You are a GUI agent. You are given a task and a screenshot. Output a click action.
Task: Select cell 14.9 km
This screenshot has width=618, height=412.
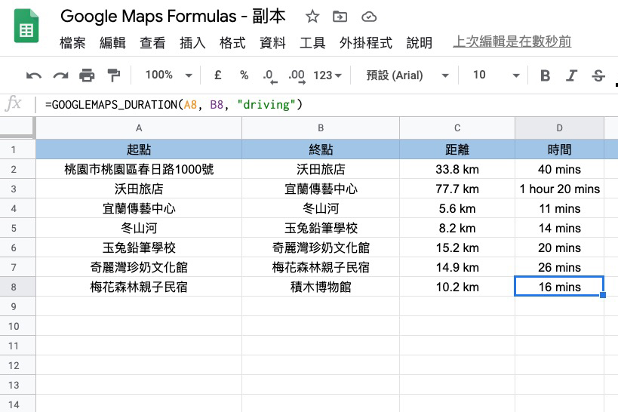click(x=457, y=267)
